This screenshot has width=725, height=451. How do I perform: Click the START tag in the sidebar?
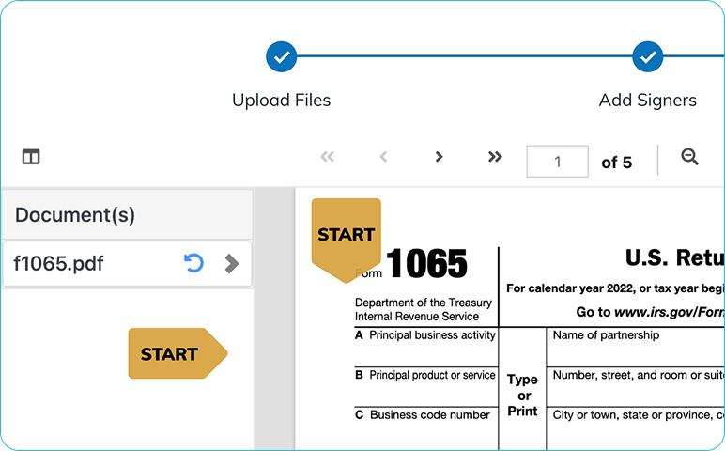click(x=177, y=353)
